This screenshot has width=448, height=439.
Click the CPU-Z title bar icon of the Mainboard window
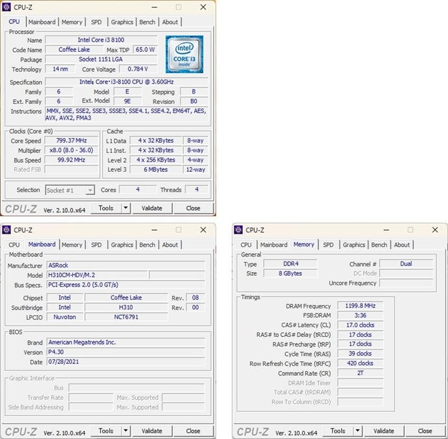8,230
